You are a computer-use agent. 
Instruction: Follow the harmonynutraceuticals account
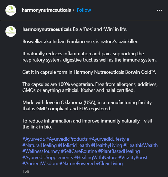[84, 10]
